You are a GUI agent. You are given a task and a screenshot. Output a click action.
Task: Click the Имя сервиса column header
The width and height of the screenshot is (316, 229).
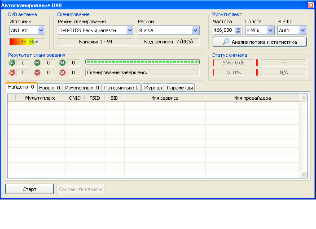(x=164, y=98)
